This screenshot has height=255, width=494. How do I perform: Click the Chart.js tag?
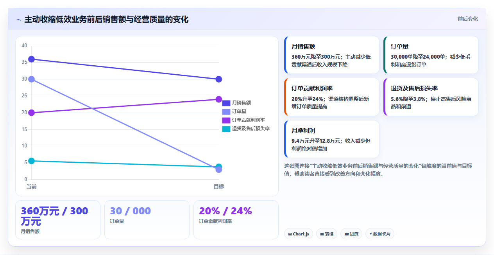(299, 234)
